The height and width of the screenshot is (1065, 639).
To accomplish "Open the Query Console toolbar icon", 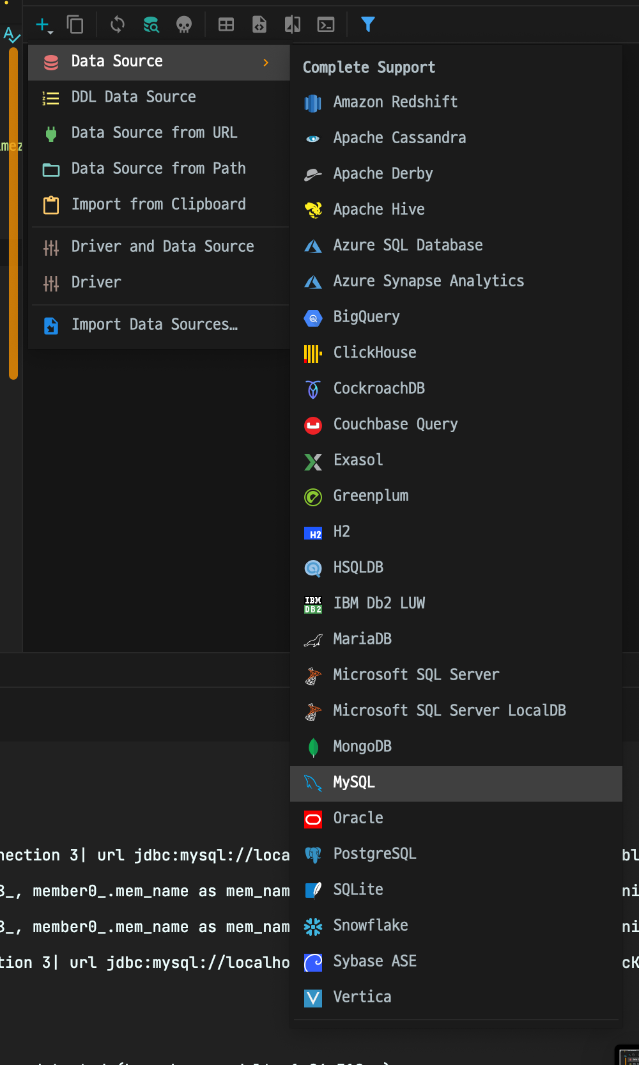I will coord(326,25).
